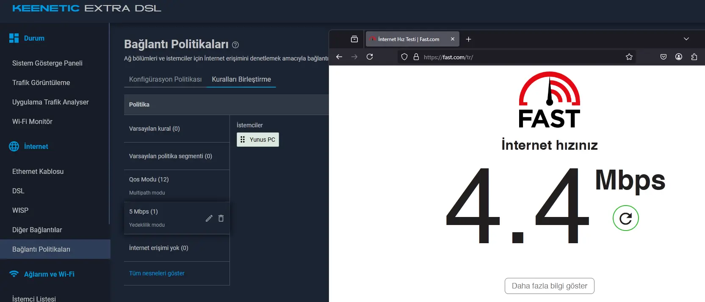Click the drag handle dots on Yunus PC
Image resolution: width=705 pixels, height=302 pixels.
pos(243,140)
